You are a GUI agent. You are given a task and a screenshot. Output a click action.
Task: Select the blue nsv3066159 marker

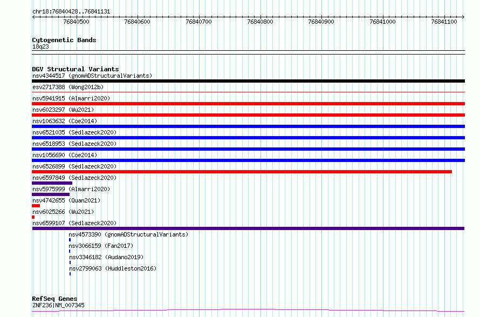[x=70, y=251]
